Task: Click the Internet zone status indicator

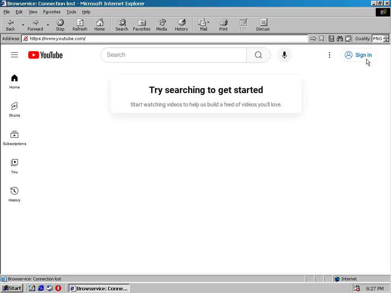Action: [345, 279]
